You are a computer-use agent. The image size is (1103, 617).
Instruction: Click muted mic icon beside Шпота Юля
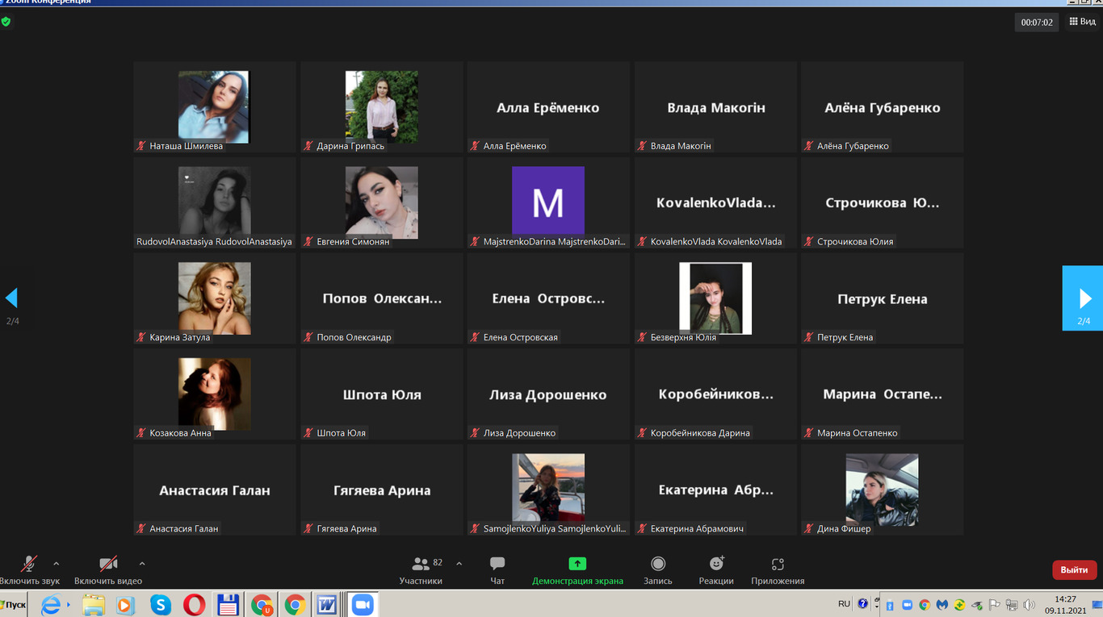[x=308, y=433]
